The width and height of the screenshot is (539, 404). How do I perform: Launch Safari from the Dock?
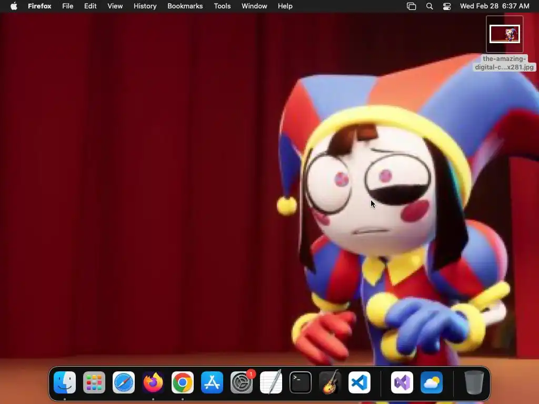point(124,382)
